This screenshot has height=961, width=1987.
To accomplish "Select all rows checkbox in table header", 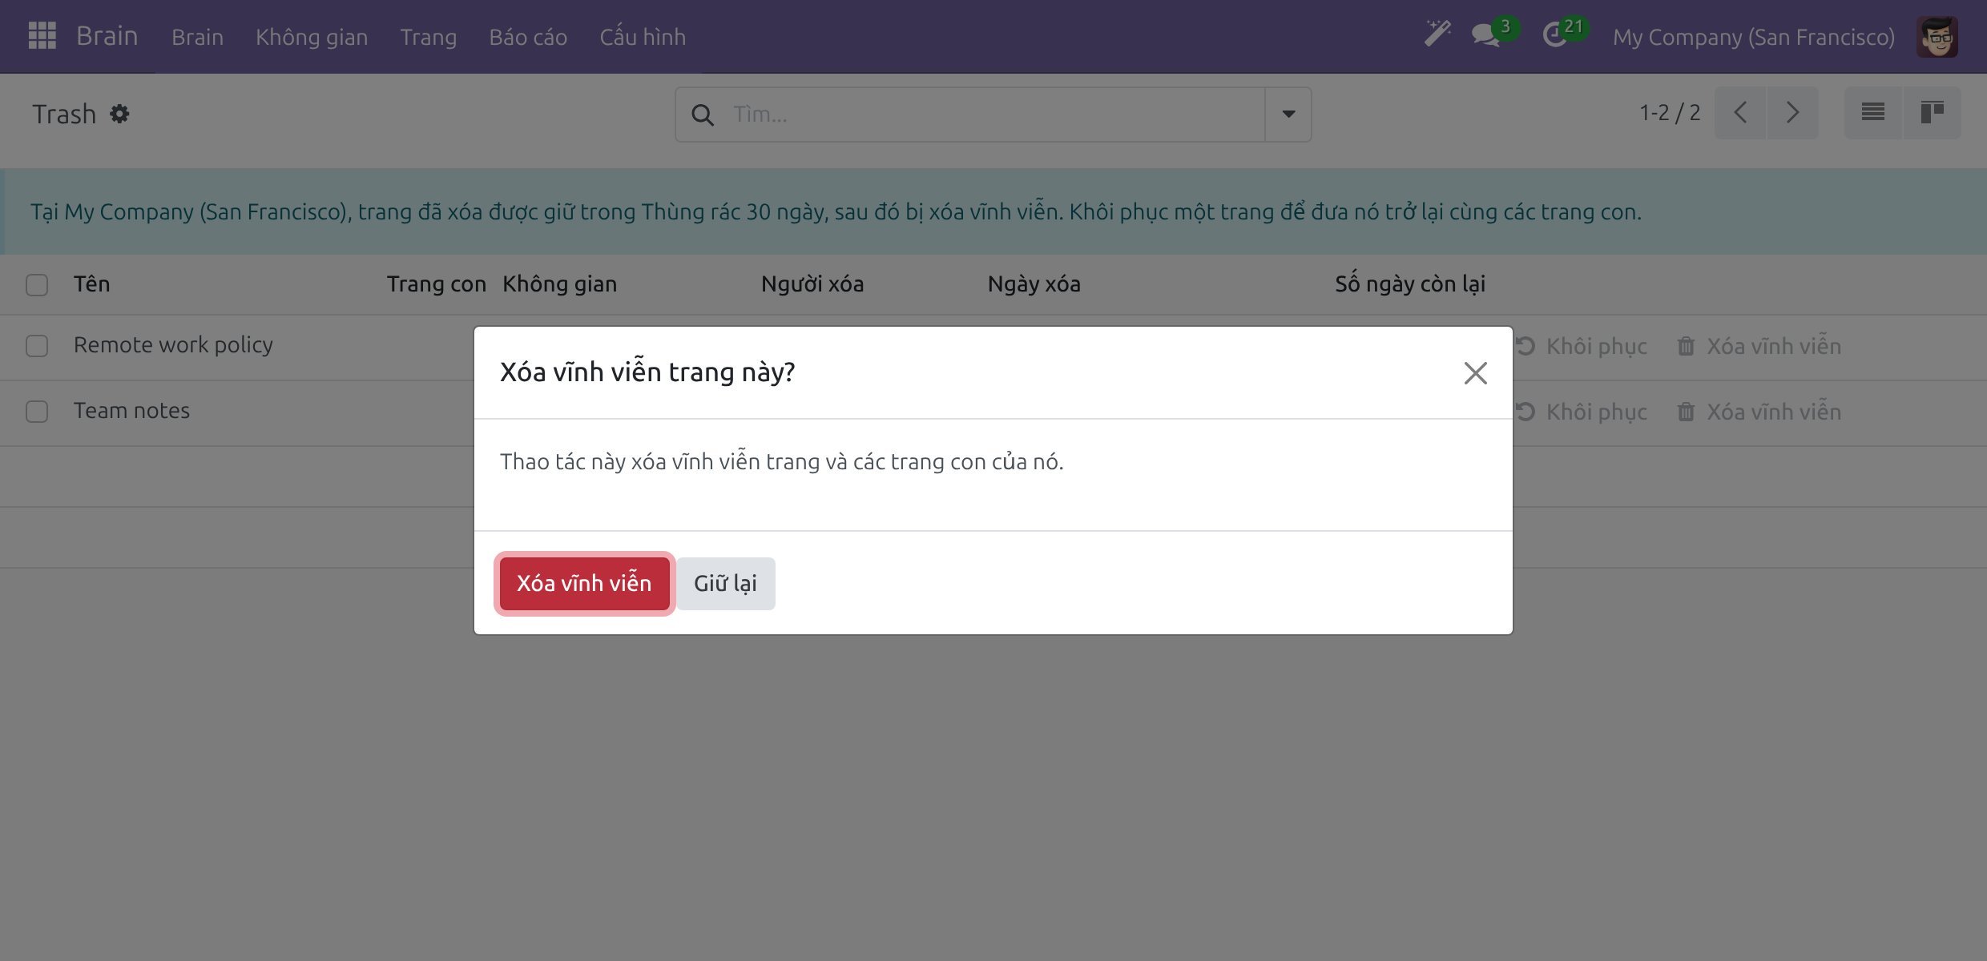I will click(x=37, y=285).
